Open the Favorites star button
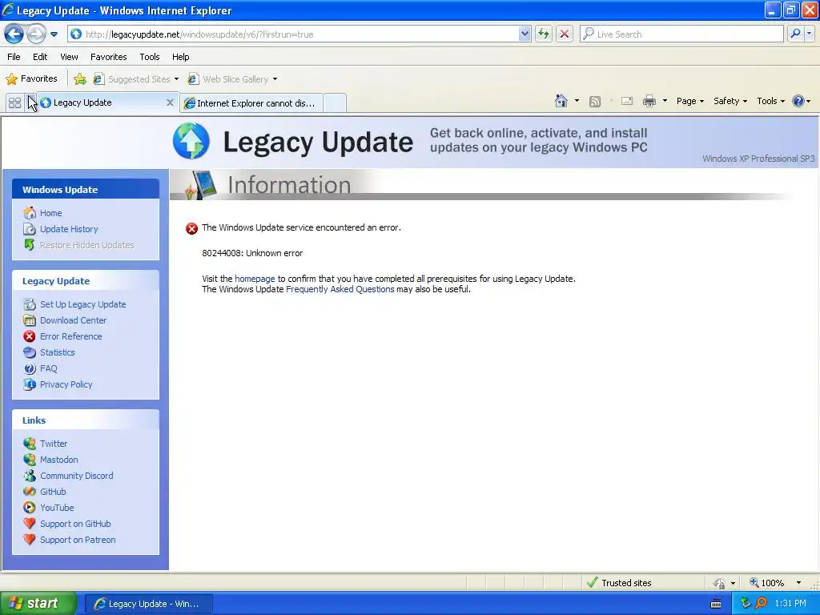The image size is (820, 615). click(31, 79)
